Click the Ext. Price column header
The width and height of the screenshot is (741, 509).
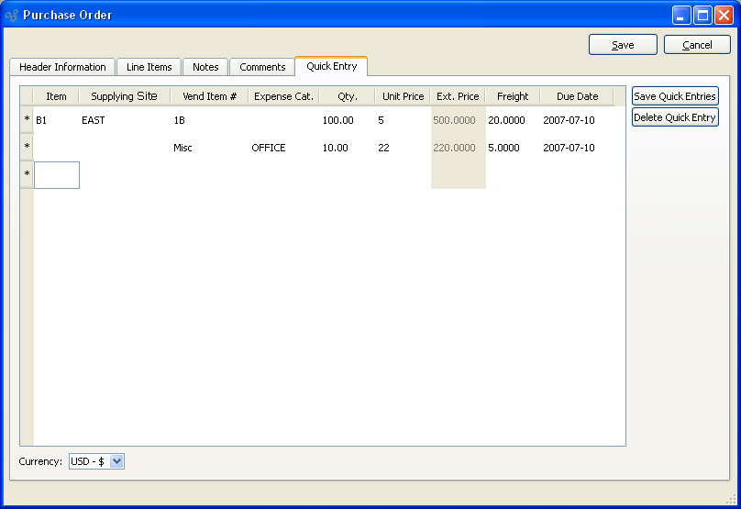(x=458, y=96)
